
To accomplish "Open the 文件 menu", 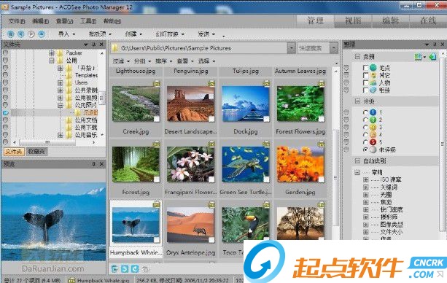I will 17,21.
